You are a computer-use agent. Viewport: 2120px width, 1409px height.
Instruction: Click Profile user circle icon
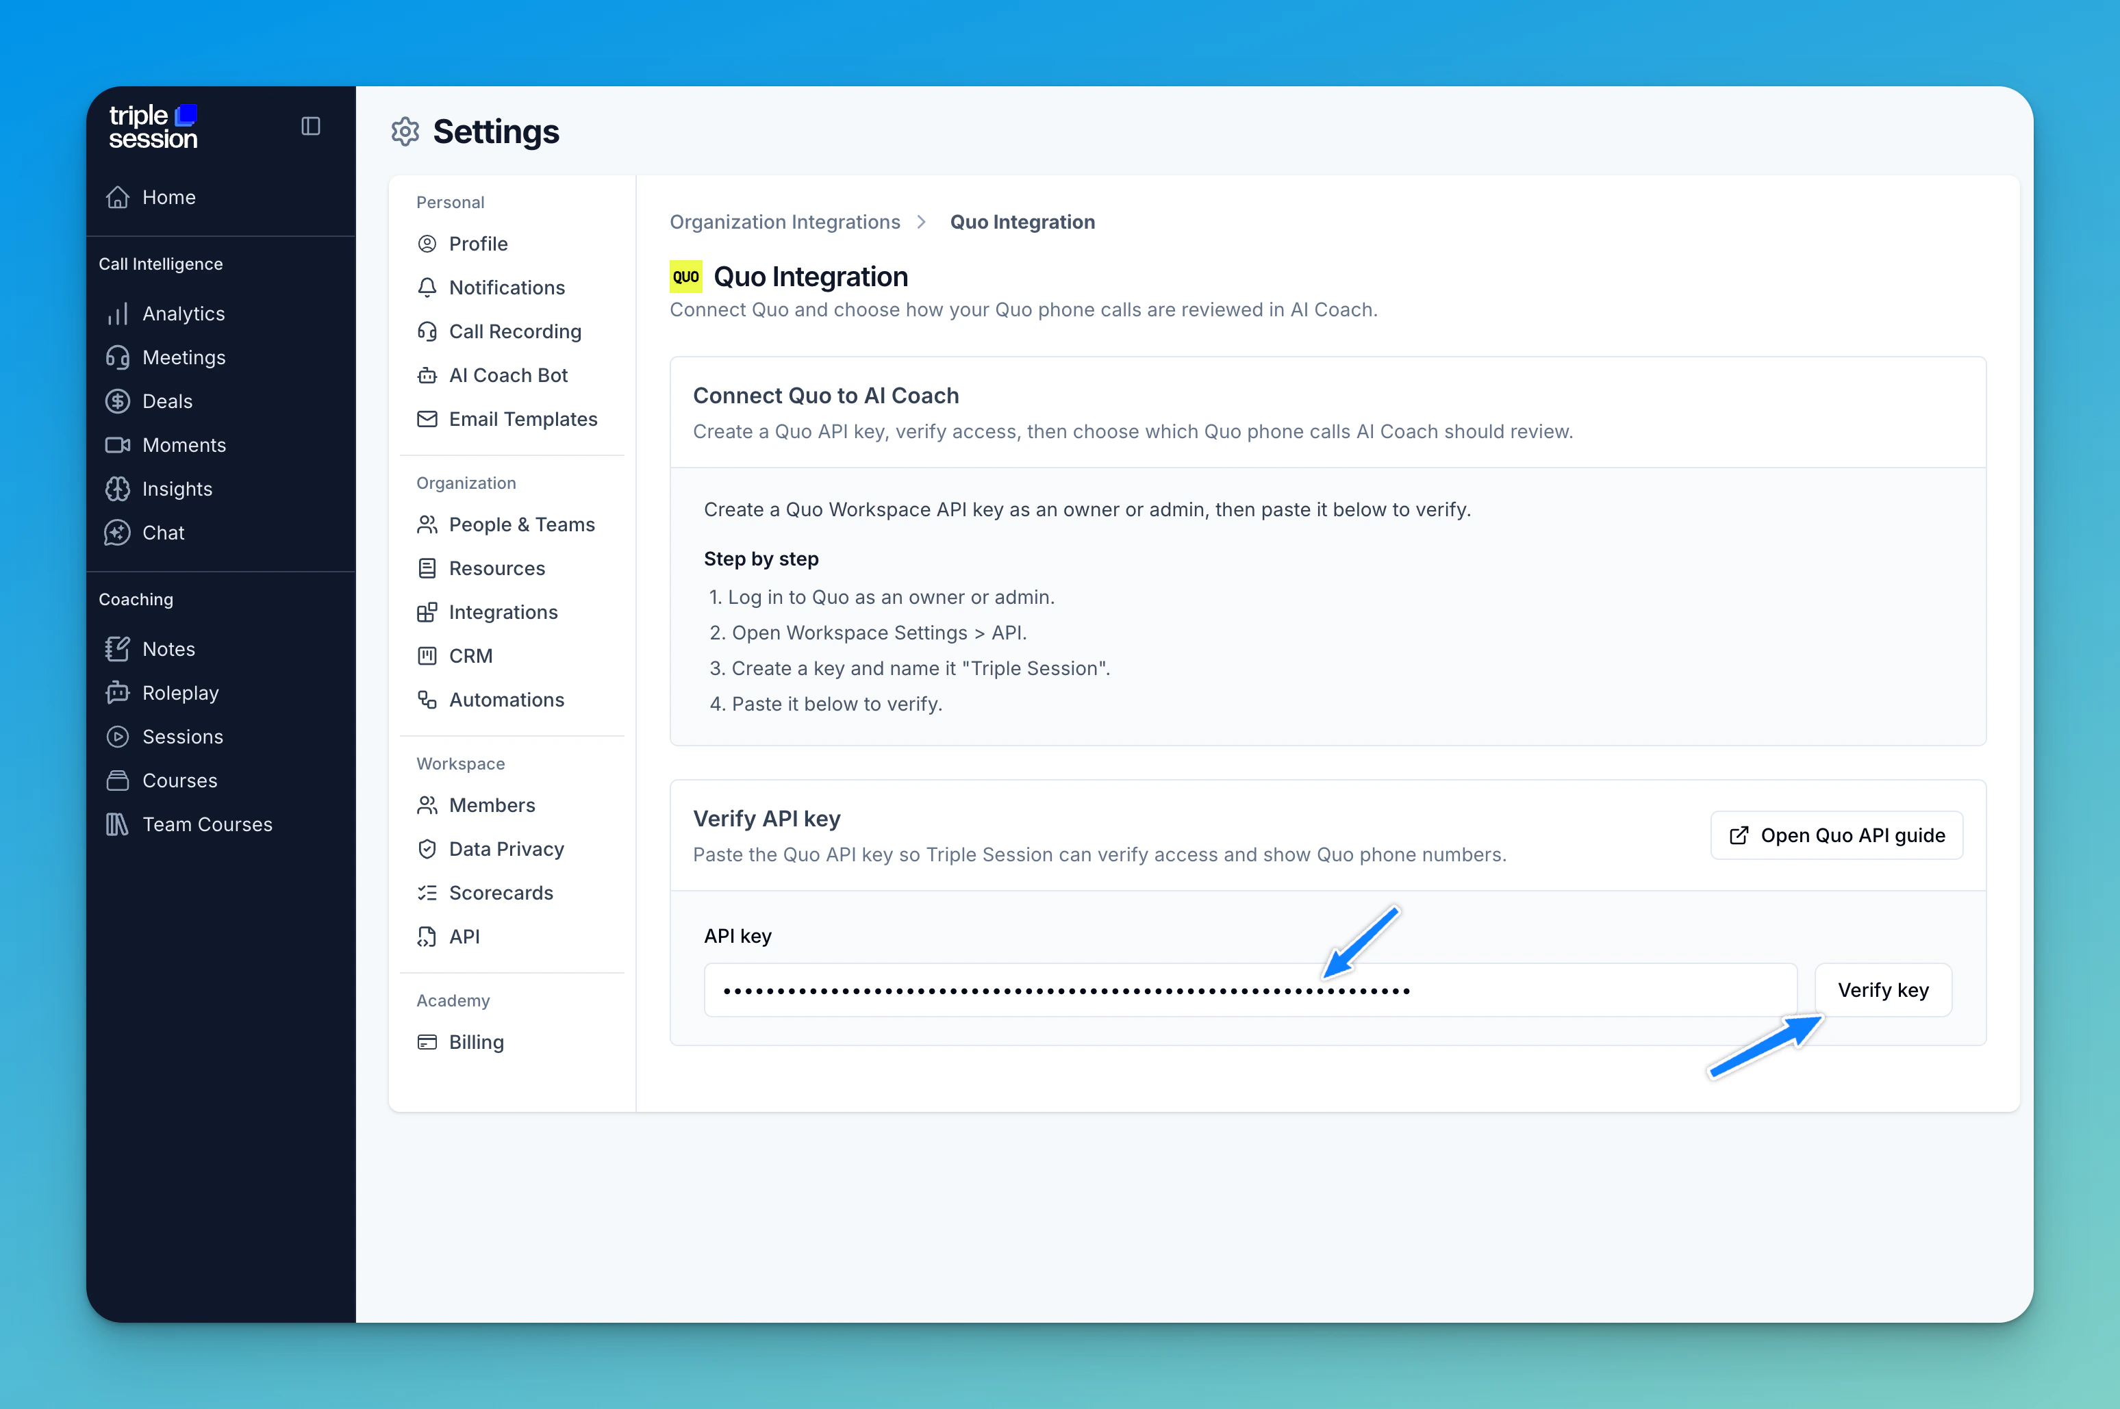point(428,244)
